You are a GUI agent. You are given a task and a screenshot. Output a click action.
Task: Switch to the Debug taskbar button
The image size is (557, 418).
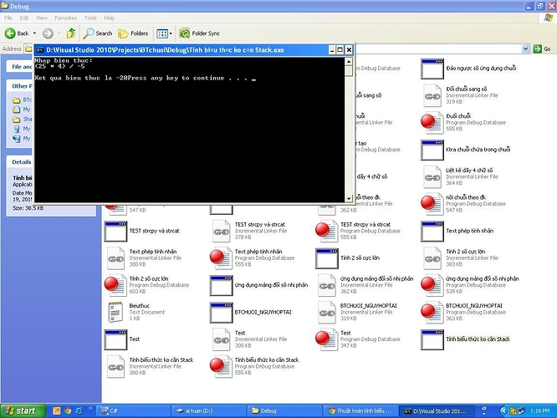284,411
